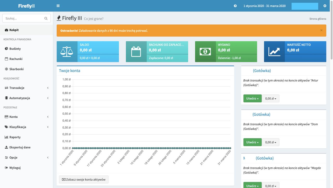
Task: Click the balance scale icon on the Saldo card
Action: coord(67,52)
